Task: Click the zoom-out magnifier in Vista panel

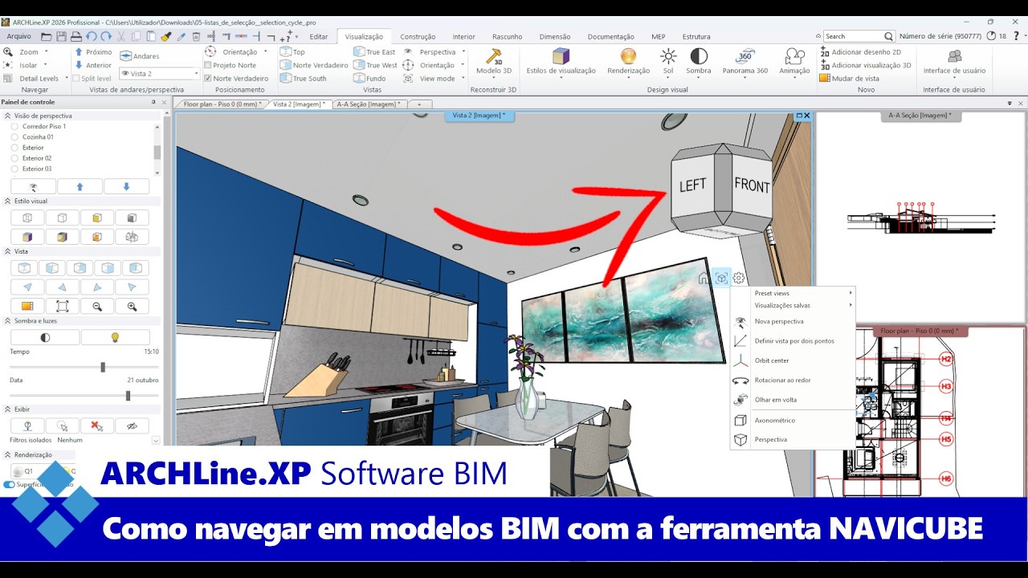Action: click(x=97, y=306)
